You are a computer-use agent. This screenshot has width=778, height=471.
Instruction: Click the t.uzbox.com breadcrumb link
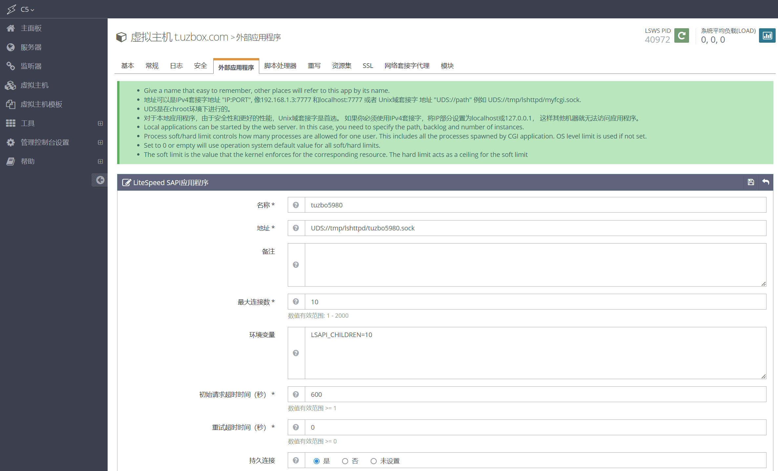coord(201,37)
